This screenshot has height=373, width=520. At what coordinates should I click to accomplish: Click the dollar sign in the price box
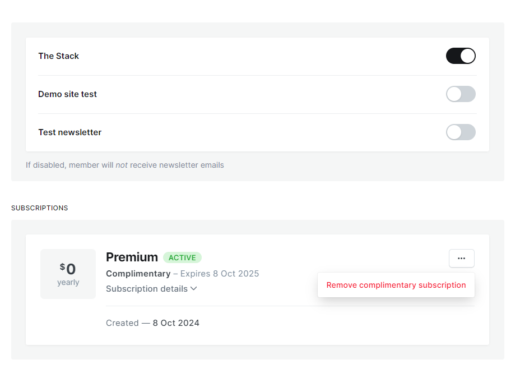(x=62, y=266)
